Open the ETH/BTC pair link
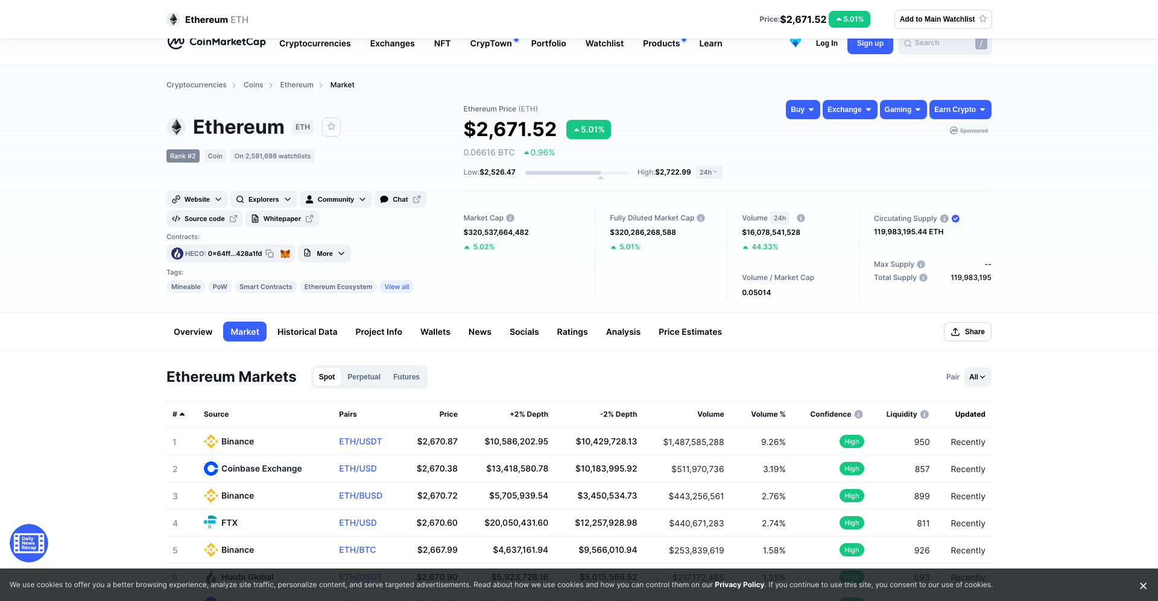Viewport: 1158px width, 601px height. pos(358,550)
